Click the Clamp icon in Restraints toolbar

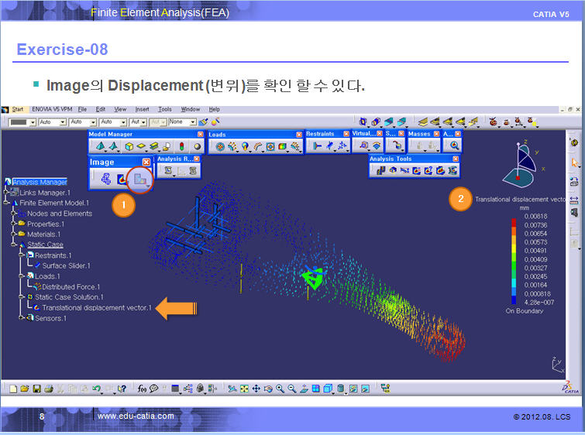click(x=317, y=146)
